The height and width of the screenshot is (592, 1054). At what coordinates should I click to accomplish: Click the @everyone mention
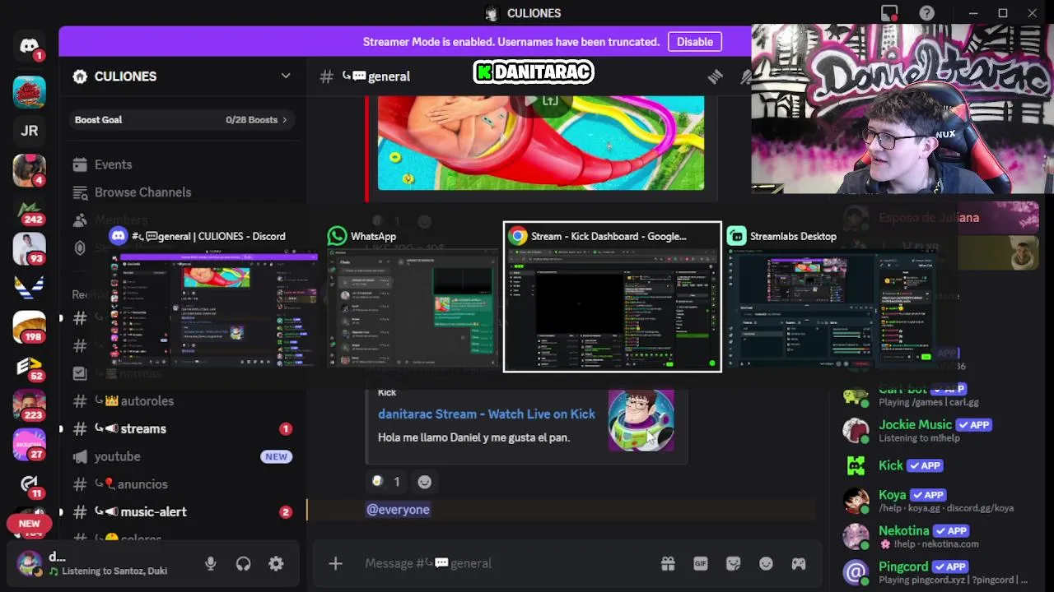pyautogui.click(x=398, y=510)
